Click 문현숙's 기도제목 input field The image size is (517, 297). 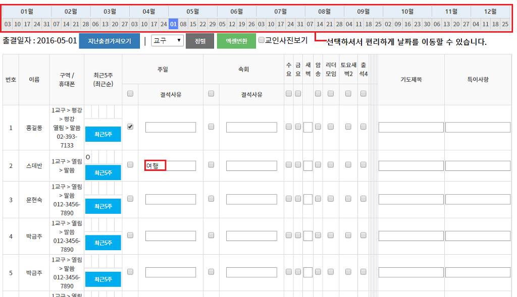[x=411, y=199]
